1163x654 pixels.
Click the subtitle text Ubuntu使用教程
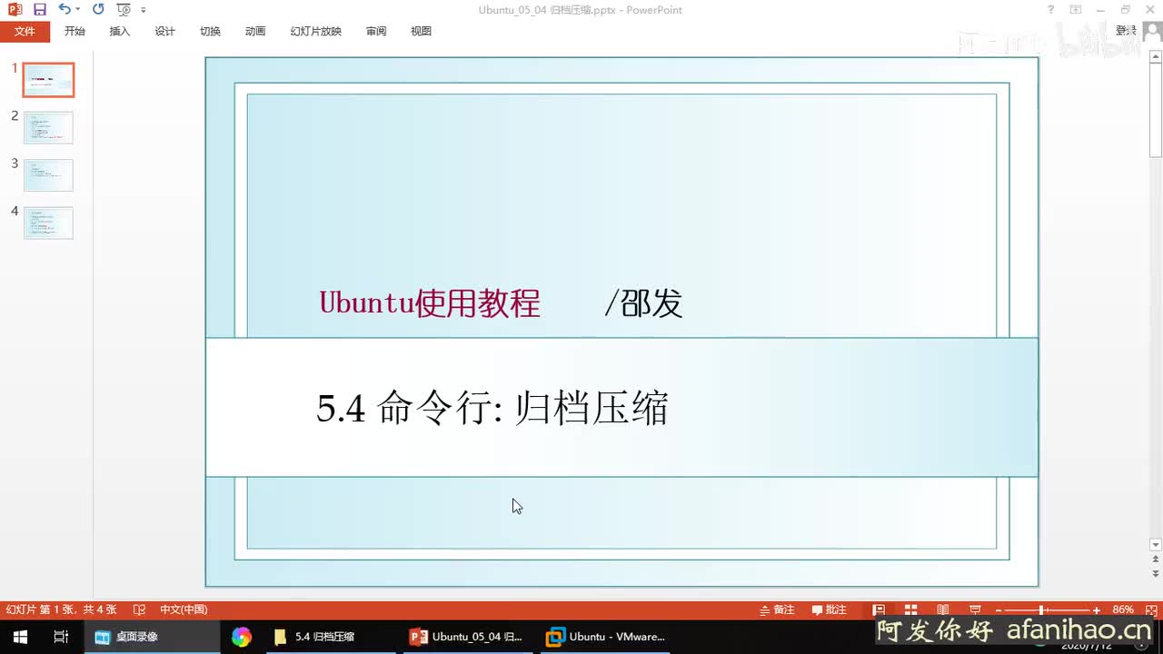[x=430, y=302]
